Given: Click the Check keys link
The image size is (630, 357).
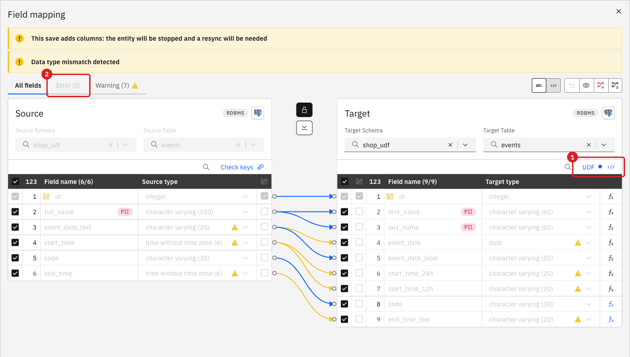Looking at the screenshot, I should pos(242,167).
